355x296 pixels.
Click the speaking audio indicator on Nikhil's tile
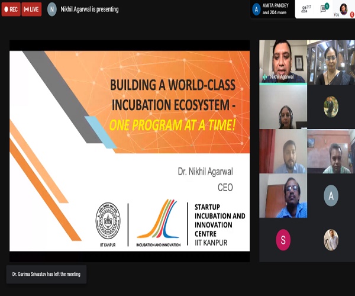pos(264,77)
